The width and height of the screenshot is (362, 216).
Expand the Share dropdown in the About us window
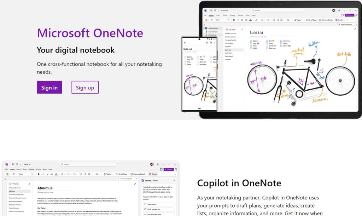(x=169, y=169)
